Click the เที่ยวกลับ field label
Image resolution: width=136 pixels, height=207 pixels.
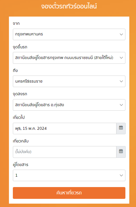(x=21, y=141)
